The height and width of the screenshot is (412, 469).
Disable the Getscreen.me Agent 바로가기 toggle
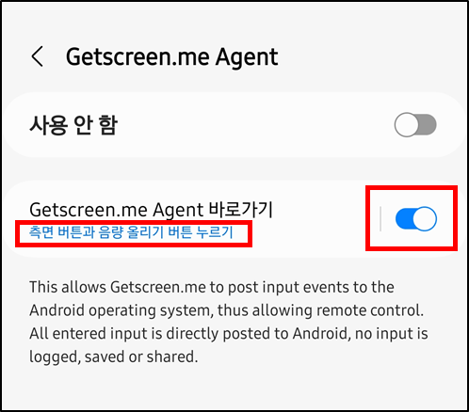point(416,218)
